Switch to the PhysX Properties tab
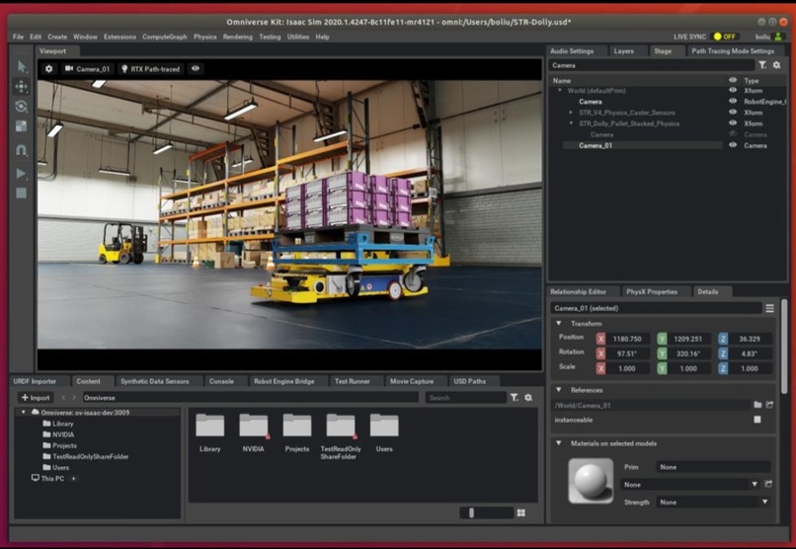The height and width of the screenshot is (549, 796). tap(652, 291)
